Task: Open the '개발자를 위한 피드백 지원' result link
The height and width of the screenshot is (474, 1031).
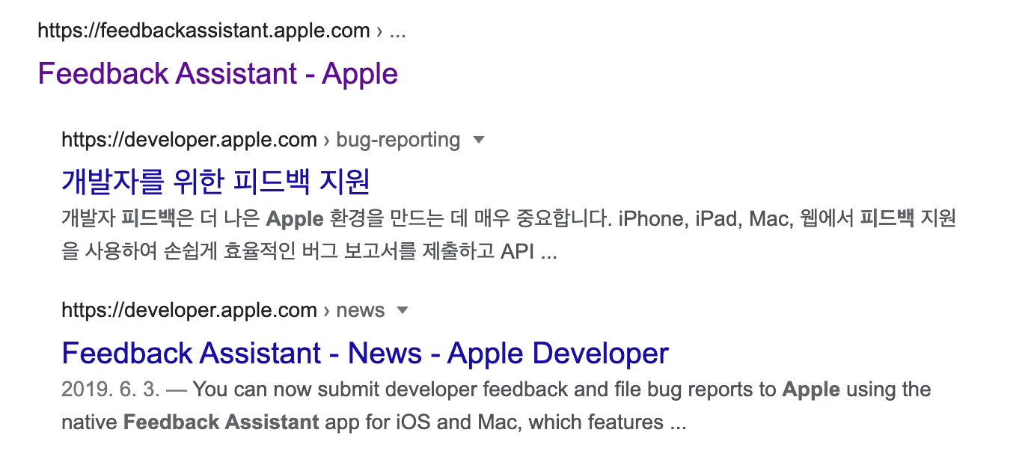Action: pos(216,182)
